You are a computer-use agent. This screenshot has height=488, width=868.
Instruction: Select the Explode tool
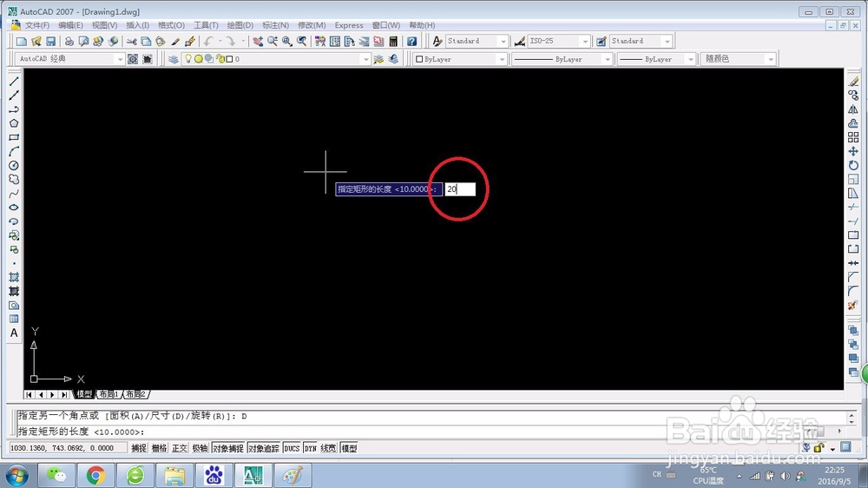853,305
